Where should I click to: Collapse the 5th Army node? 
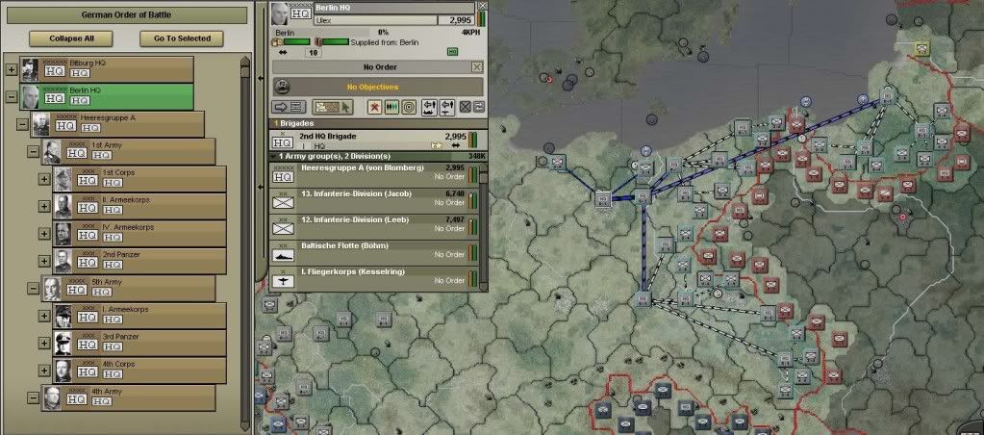pyautogui.click(x=34, y=289)
